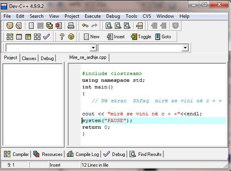
Task: Open the Tools menu
Action: tap(131, 16)
